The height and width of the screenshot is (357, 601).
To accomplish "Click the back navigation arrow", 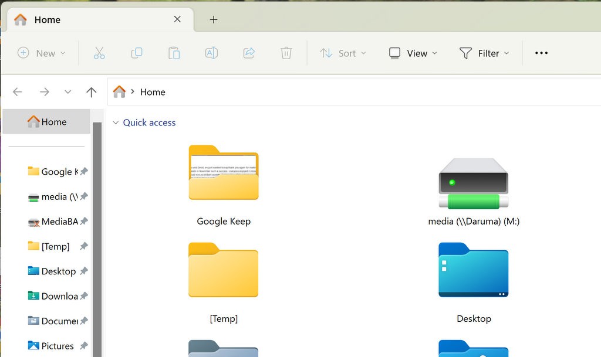I will coord(17,91).
